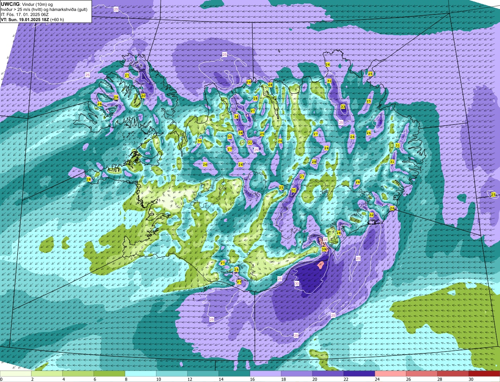
Task: Click the teal 12–14 legend swatch
Action: (x=203, y=373)
